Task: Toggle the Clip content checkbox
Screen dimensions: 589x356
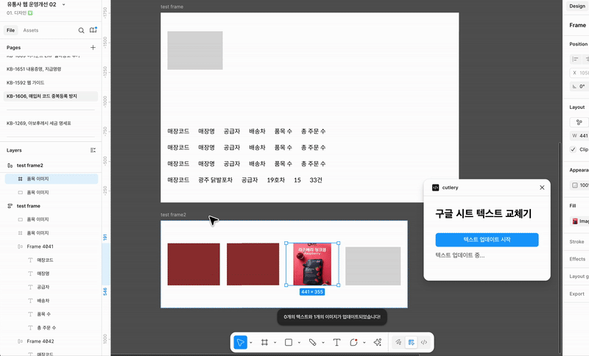Action: pyautogui.click(x=573, y=149)
